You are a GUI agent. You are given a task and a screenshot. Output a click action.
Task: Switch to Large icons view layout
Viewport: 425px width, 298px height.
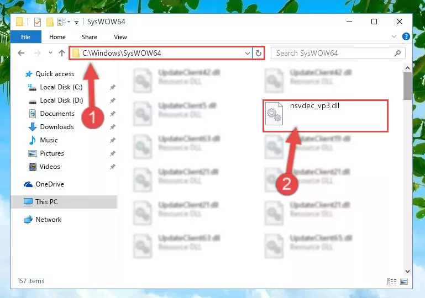coord(404,282)
